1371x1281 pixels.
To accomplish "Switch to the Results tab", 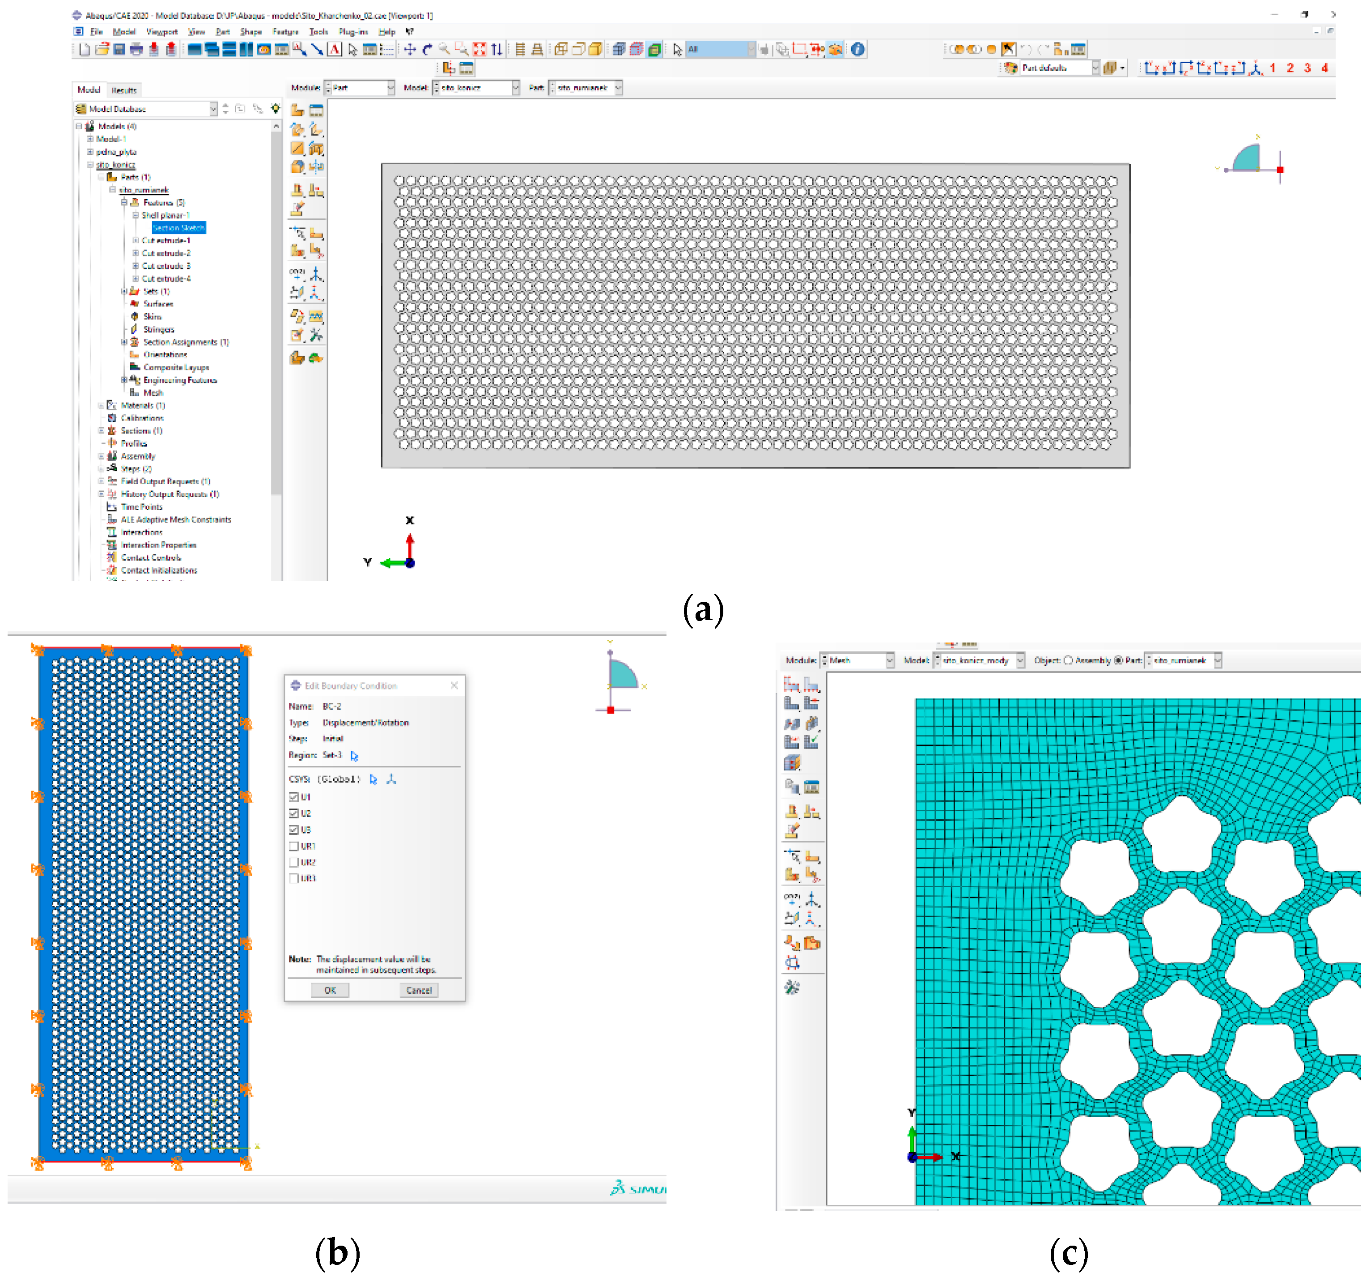I will [124, 89].
